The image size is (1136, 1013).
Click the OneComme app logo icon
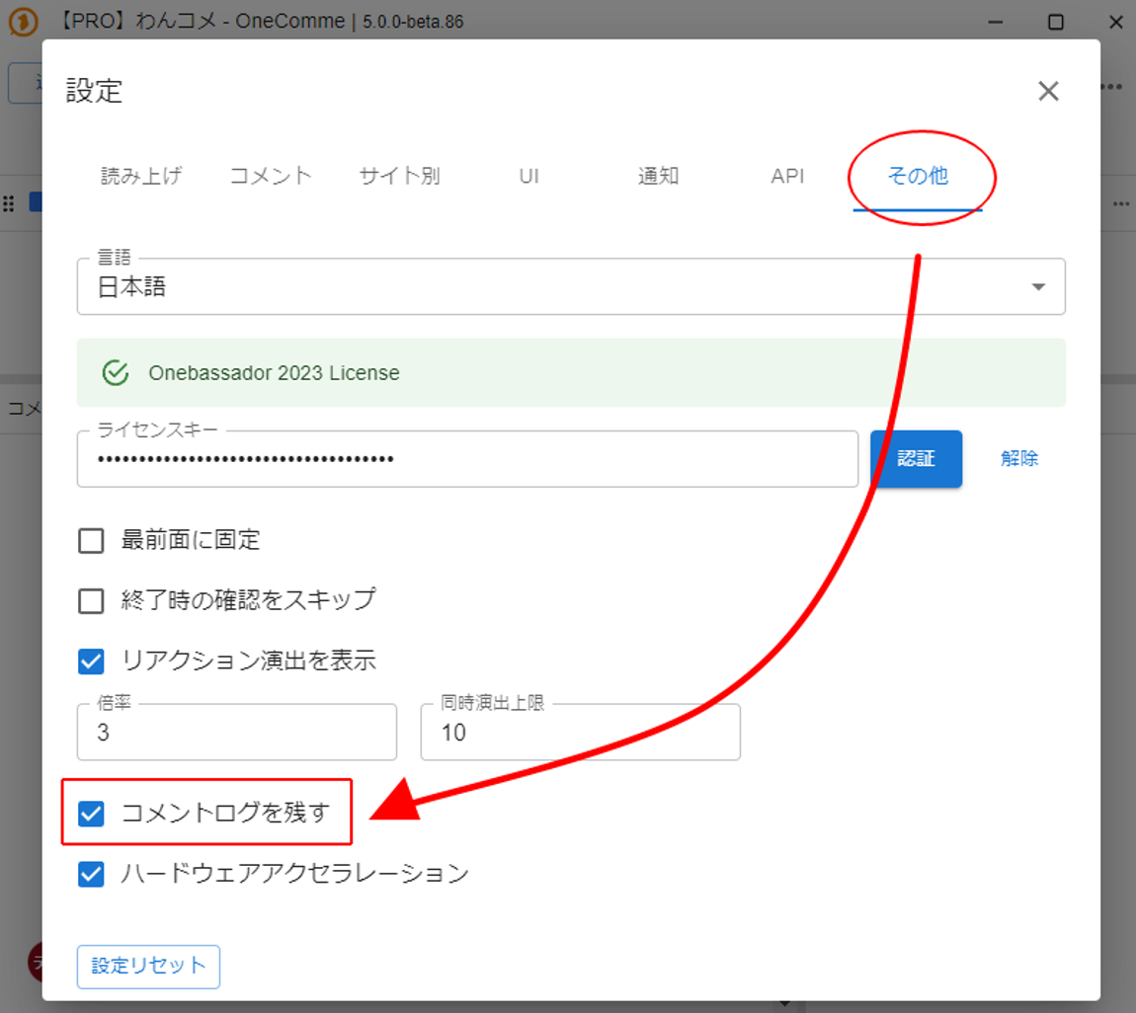pos(23,22)
